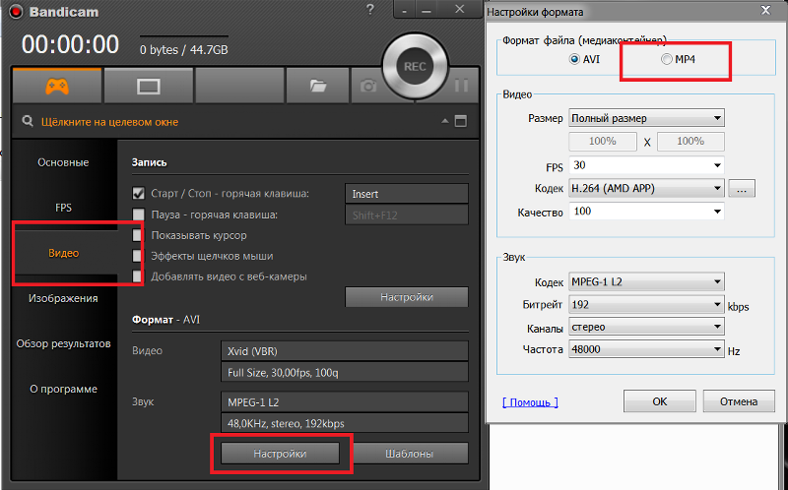Click the codec settings ellipsis button
This screenshot has width=788, height=490.
coord(742,188)
